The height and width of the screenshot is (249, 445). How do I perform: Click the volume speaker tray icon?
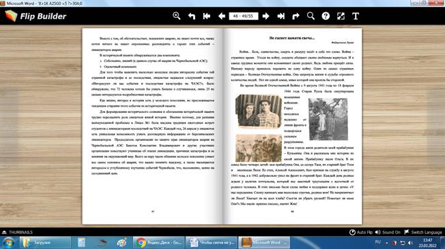[411, 243]
